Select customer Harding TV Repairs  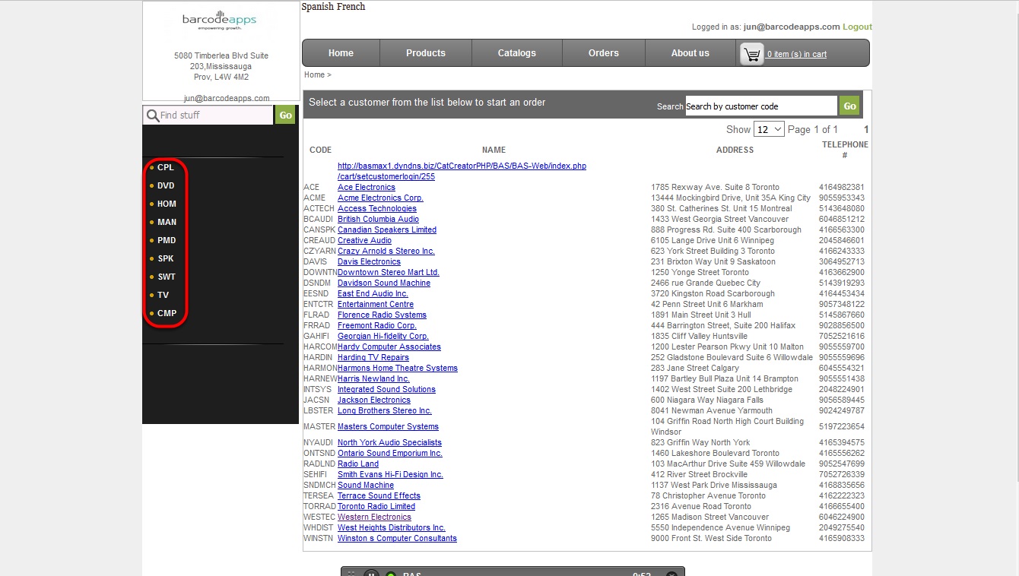(x=373, y=357)
